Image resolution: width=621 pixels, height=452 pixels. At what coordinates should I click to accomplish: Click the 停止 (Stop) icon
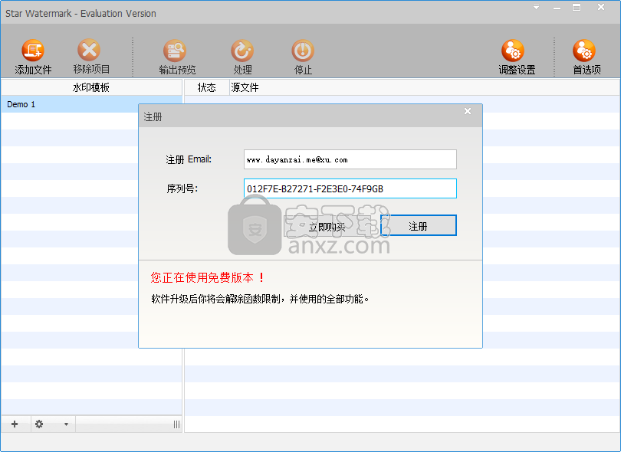(x=303, y=57)
